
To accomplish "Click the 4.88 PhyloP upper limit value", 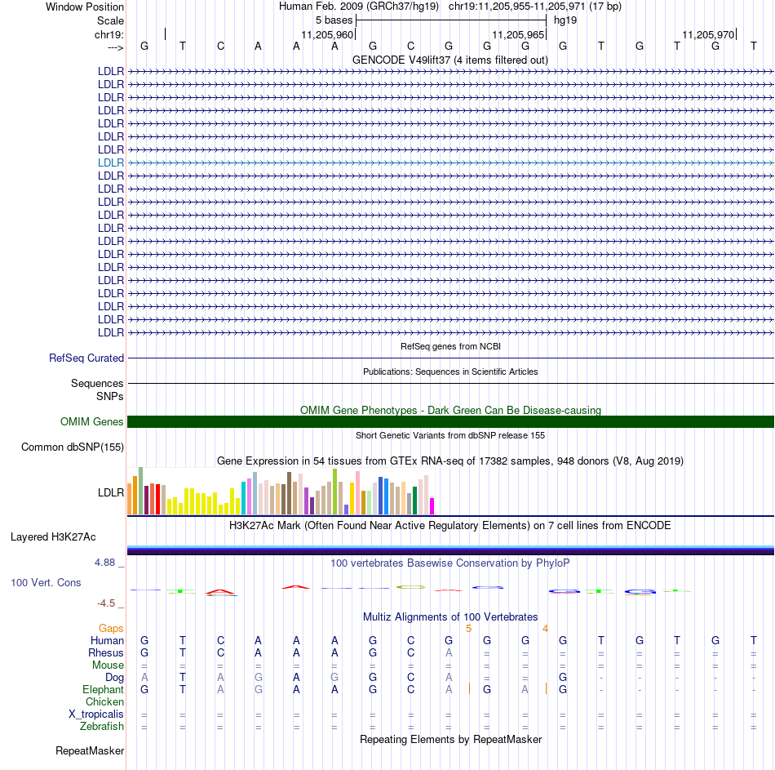I will [x=104, y=562].
